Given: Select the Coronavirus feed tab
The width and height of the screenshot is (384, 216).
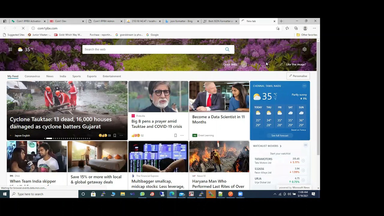Looking at the screenshot, I should click(x=32, y=76).
